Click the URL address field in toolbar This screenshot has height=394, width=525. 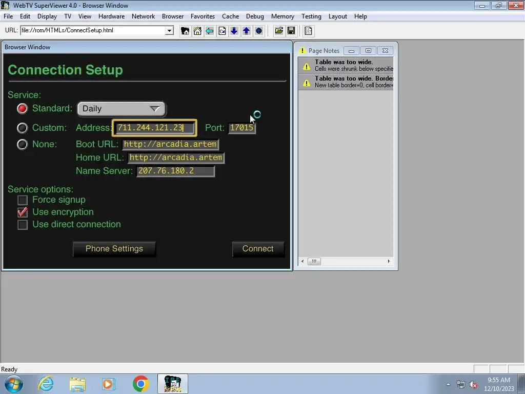(93, 30)
